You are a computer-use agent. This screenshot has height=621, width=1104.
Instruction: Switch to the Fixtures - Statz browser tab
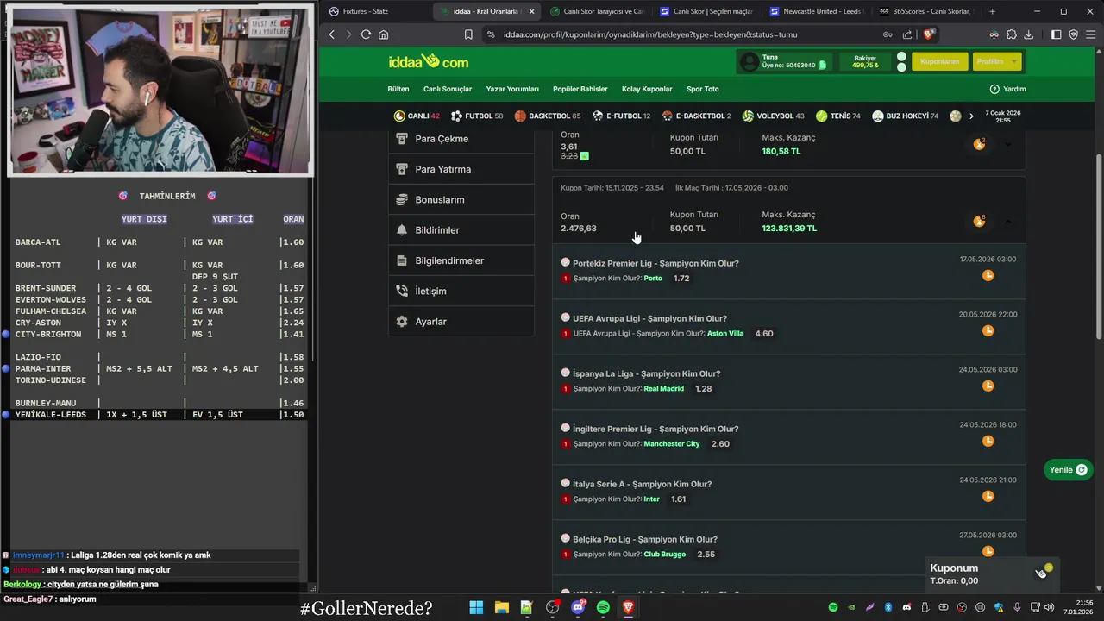376,11
